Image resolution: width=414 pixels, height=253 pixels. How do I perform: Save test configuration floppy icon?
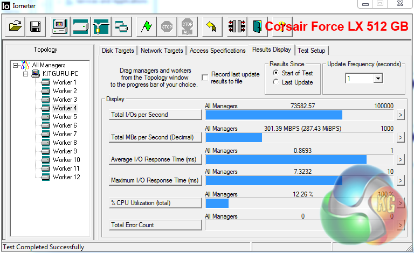pos(36,26)
